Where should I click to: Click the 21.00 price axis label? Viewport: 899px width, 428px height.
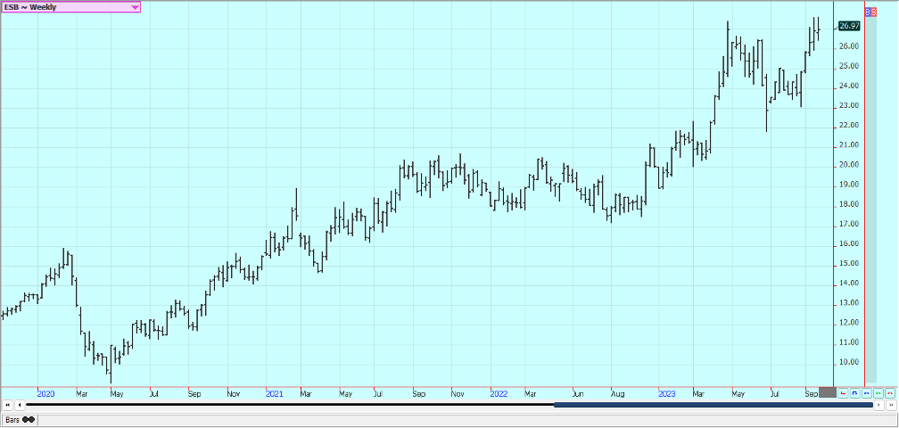(850, 145)
